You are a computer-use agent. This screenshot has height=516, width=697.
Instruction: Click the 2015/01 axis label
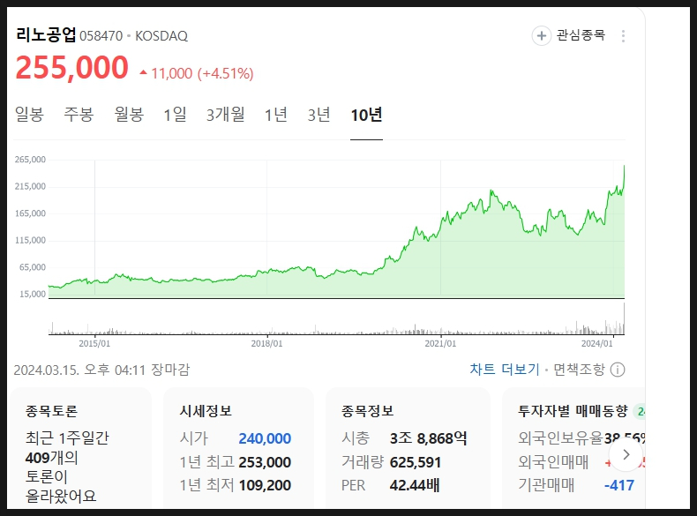click(x=94, y=343)
